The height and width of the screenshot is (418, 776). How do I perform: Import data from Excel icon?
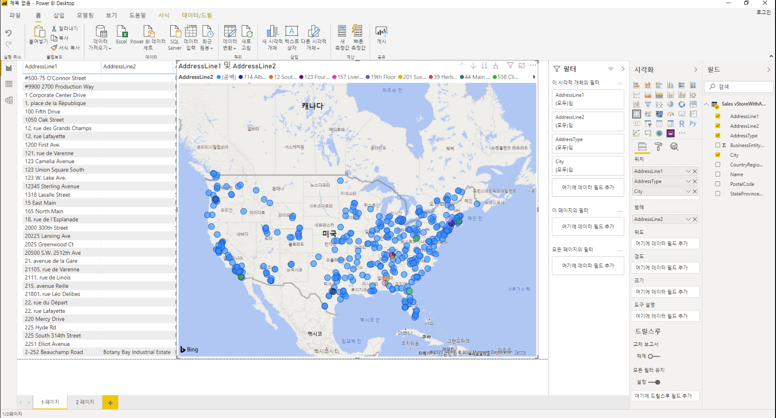pos(121,31)
